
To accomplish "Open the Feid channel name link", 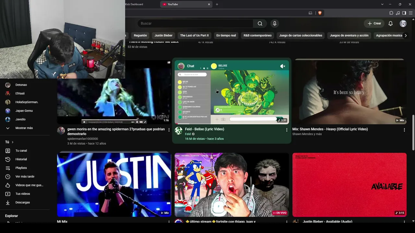I will (x=188, y=134).
